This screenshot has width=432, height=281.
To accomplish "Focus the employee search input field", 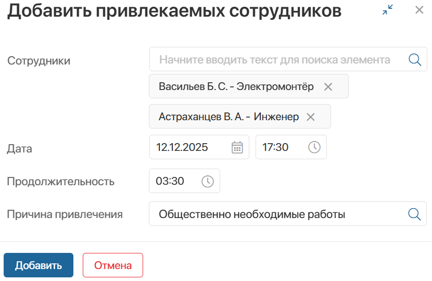I will pyautogui.click(x=275, y=59).
